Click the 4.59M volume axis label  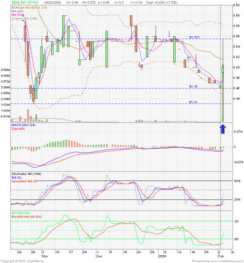point(5,70)
